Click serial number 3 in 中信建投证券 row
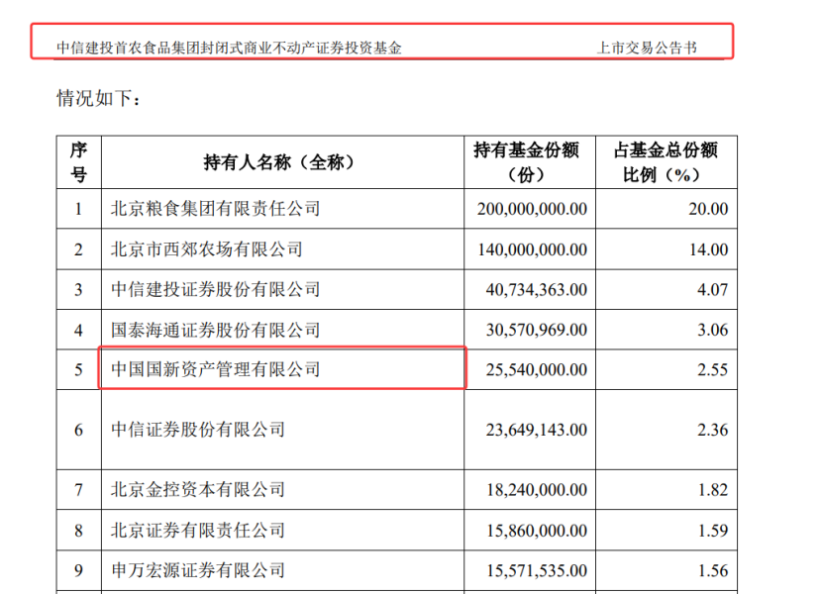 [x=78, y=290]
